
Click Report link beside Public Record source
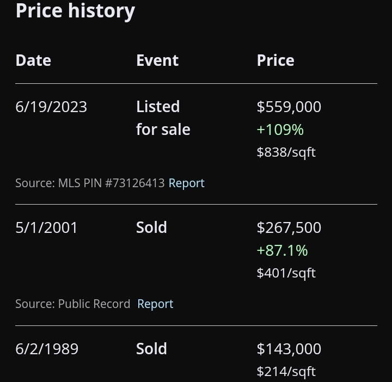click(x=155, y=304)
